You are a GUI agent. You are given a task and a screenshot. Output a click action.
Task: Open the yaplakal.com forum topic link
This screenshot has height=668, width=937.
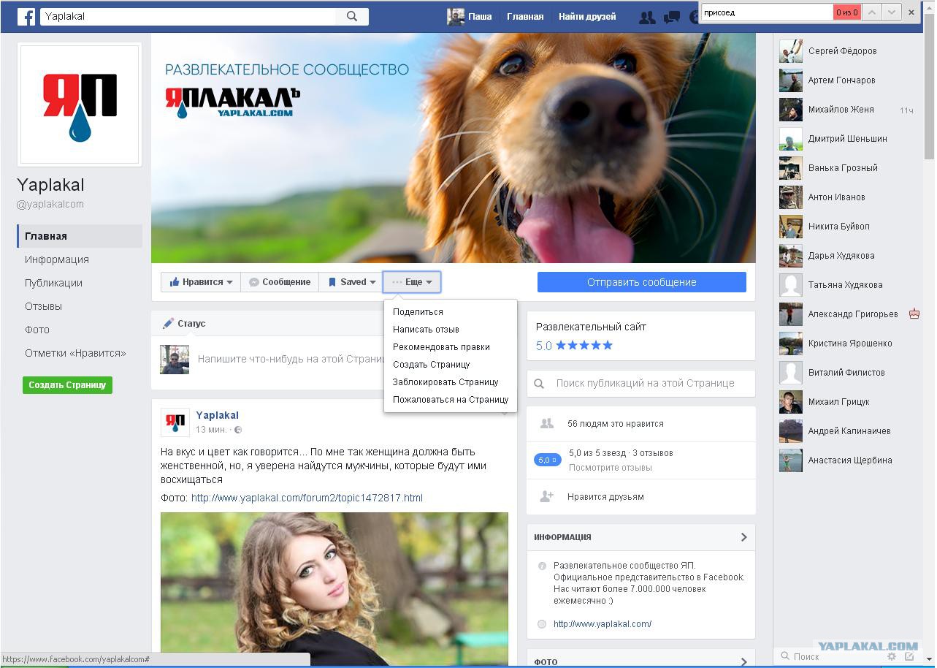[x=307, y=498]
